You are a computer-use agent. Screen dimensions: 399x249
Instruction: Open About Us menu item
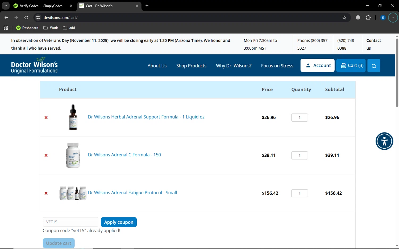[157, 66]
